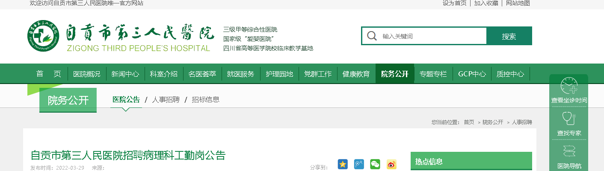Click the magnifier icon in search box

coord(372,36)
